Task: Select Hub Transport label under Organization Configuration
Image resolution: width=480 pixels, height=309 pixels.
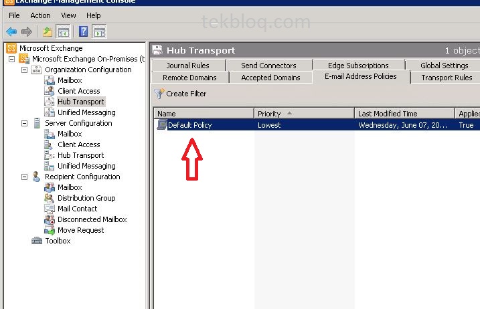Action: tap(81, 102)
